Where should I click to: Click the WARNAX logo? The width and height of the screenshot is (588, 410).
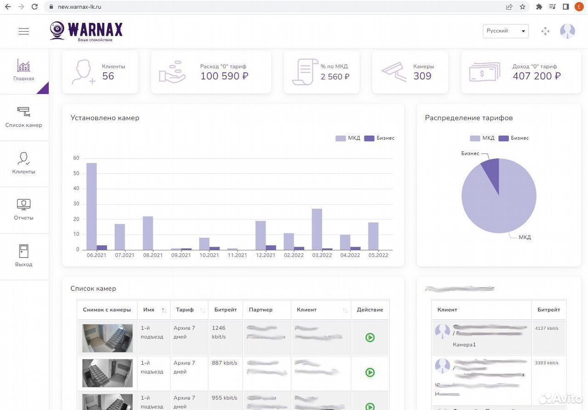[86, 31]
